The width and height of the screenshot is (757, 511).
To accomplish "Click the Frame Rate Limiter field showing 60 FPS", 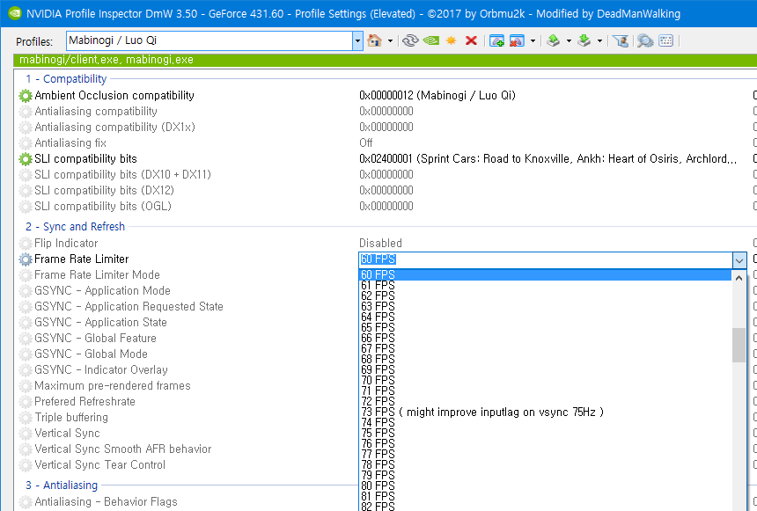I will pyautogui.click(x=546, y=260).
